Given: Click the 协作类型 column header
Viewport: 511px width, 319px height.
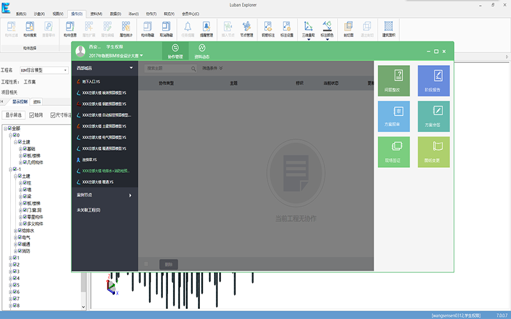Looking at the screenshot, I should click(x=166, y=84).
